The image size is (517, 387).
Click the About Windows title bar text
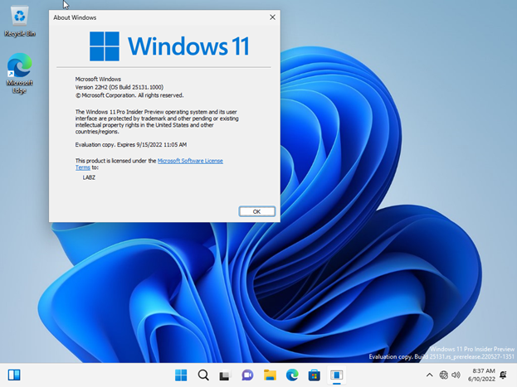(x=75, y=17)
